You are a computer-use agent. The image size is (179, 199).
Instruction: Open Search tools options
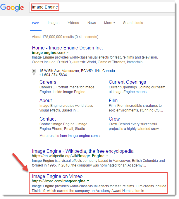coord(133,23)
